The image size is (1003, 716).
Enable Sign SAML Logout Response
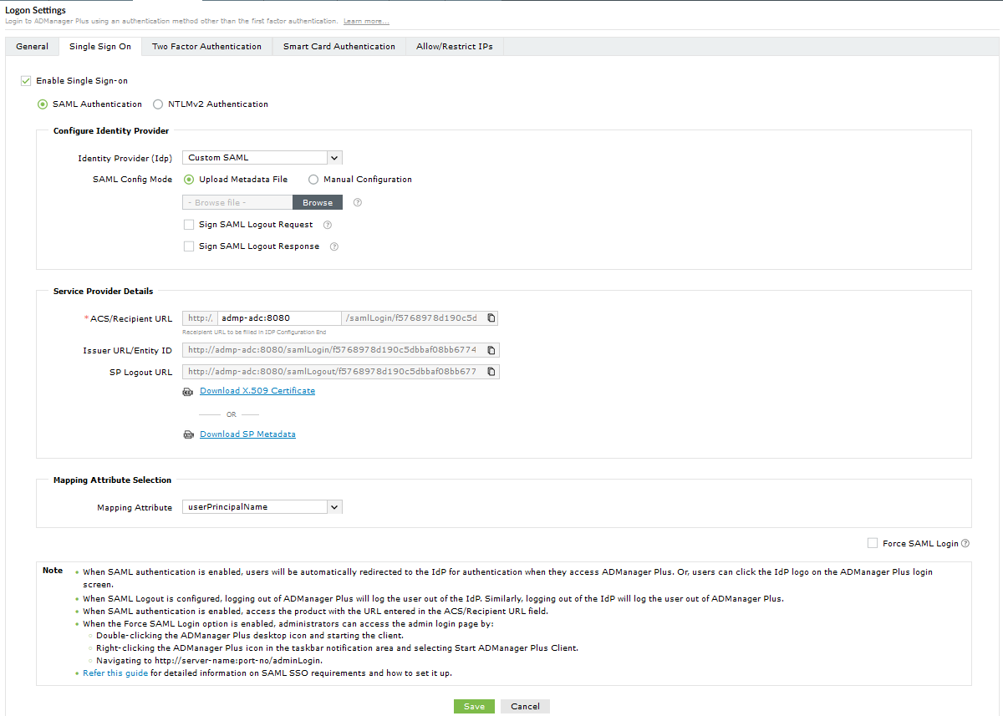tap(189, 246)
